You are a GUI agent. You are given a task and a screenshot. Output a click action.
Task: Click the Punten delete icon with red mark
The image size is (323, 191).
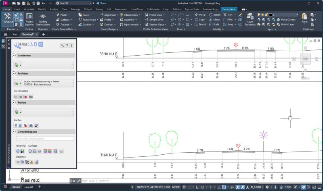coord(25,125)
